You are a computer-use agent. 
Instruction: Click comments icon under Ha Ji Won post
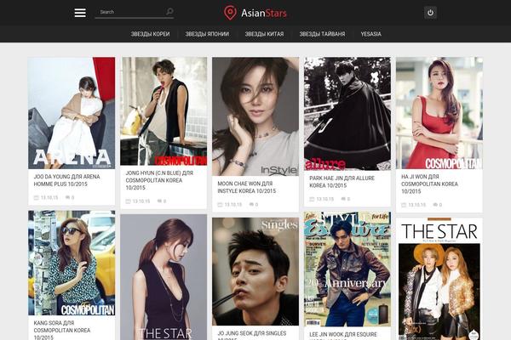click(x=435, y=205)
